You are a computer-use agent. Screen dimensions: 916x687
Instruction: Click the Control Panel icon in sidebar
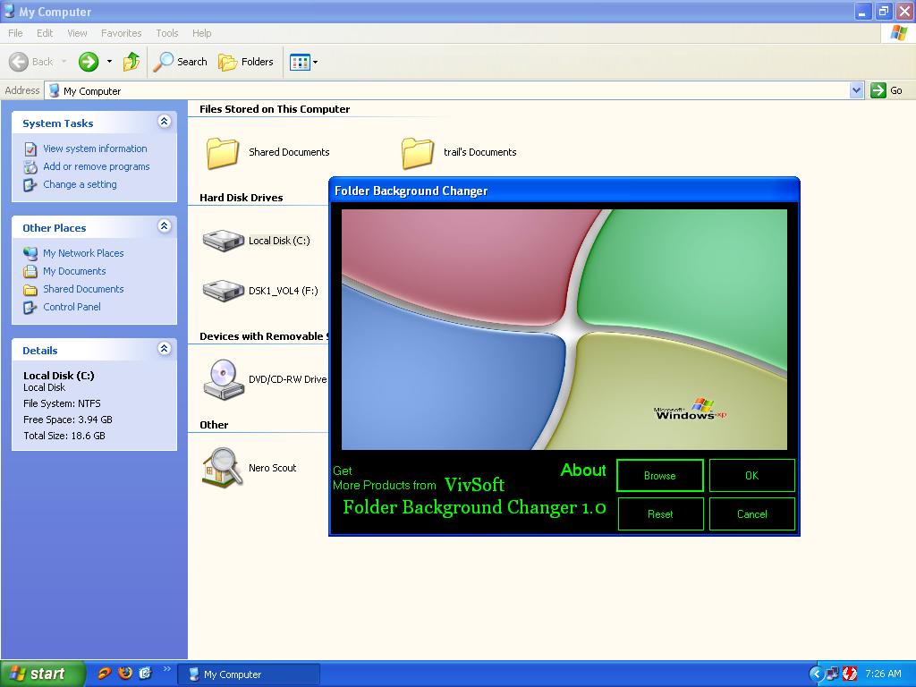pos(30,308)
